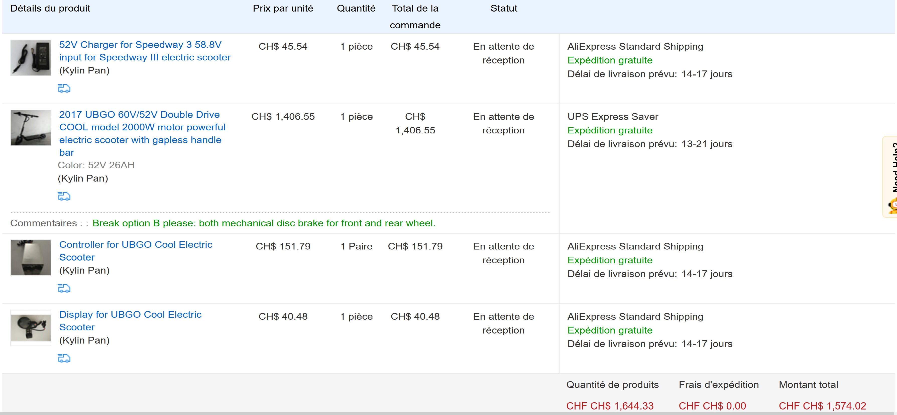Click UPS Express Saver shipping method text
897x415 pixels.
613,116
